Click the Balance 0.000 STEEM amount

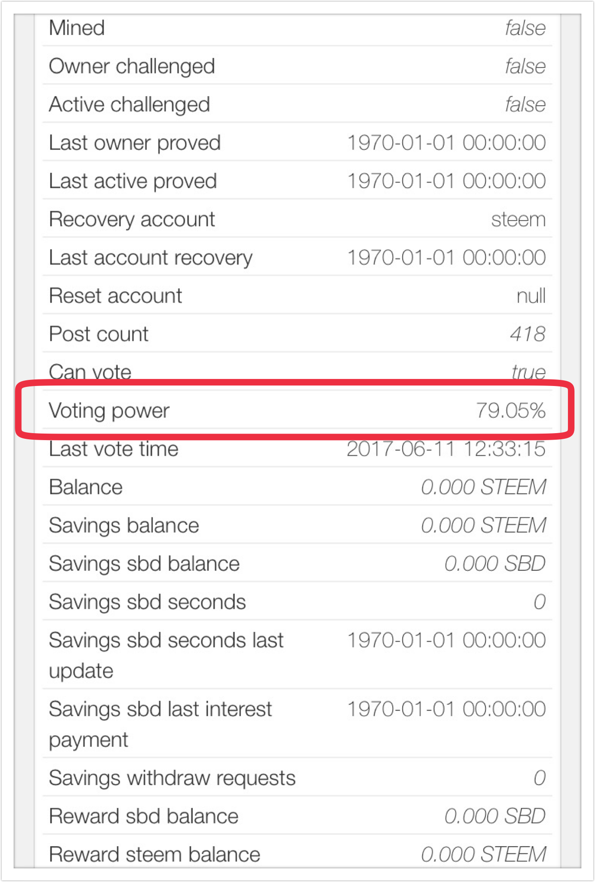(483, 487)
